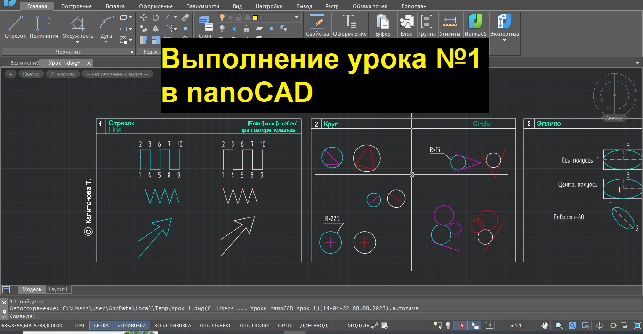Click the Mirror tool icon
This screenshot has width=643, height=334.
[x=155, y=29]
